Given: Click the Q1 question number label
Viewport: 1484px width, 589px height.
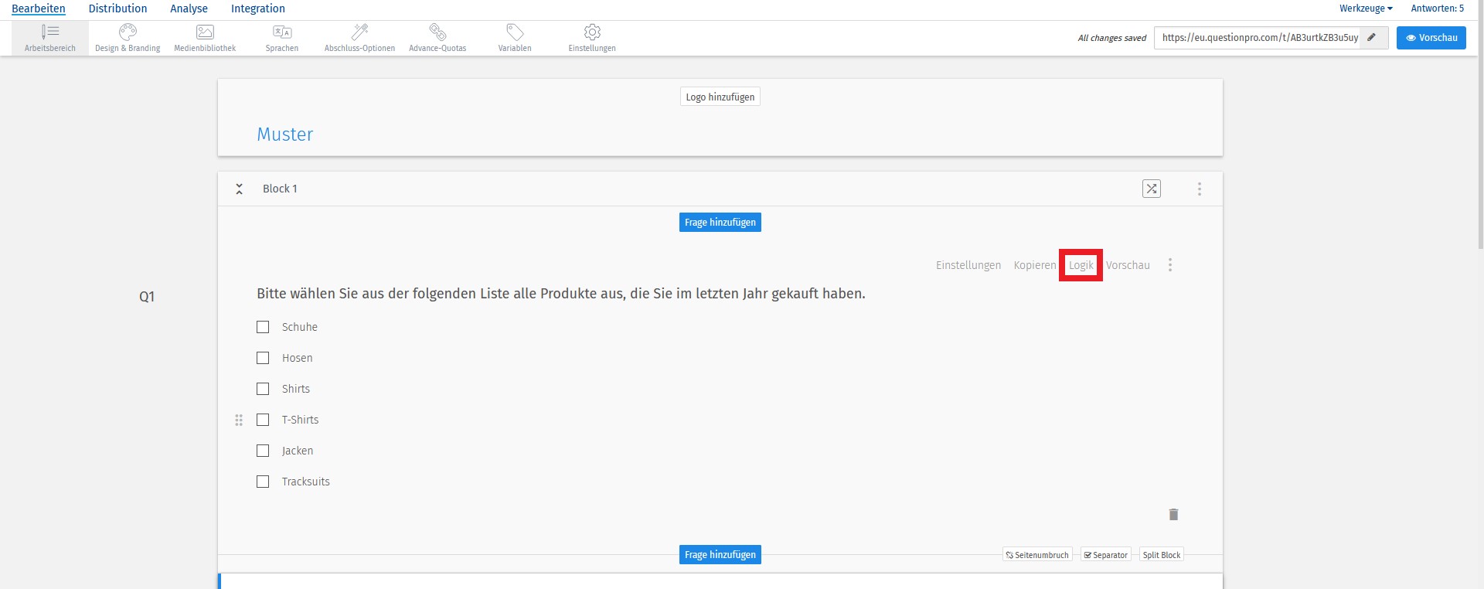Looking at the screenshot, I should tap(147, 297).
